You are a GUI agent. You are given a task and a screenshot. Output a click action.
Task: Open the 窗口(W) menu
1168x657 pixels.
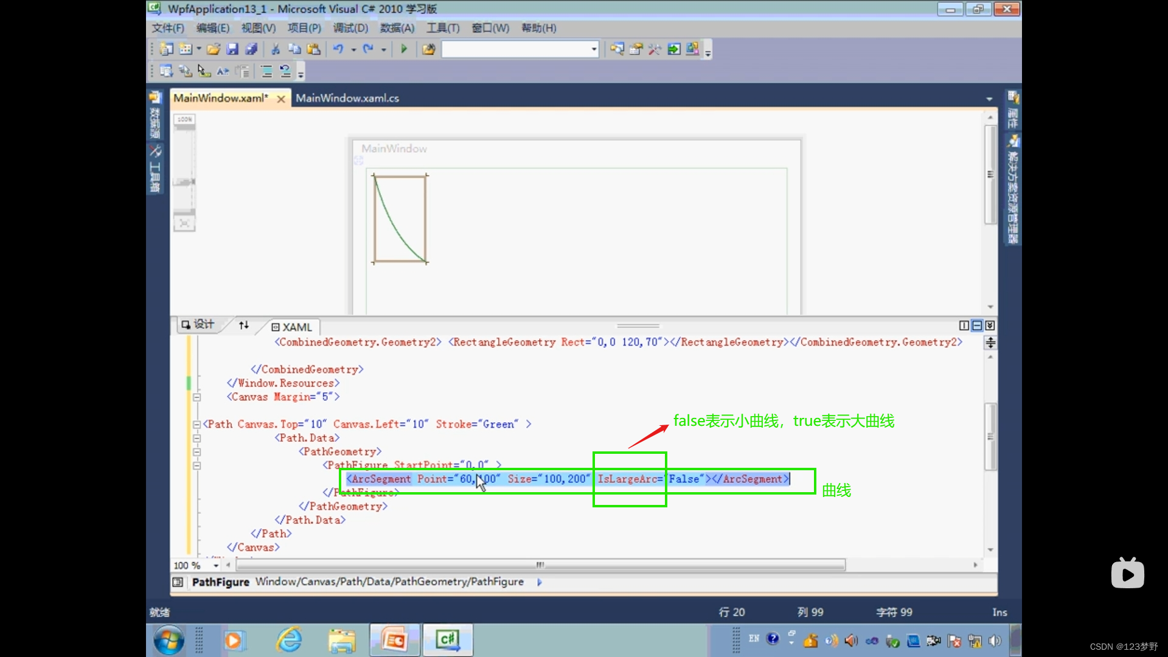click(490, 28)
